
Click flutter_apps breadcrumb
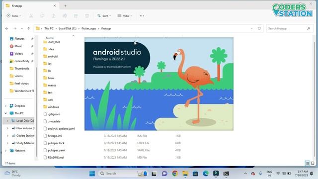click(89, 29)
